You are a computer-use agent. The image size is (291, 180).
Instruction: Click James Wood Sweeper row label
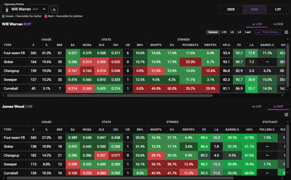tap(10, 164)
